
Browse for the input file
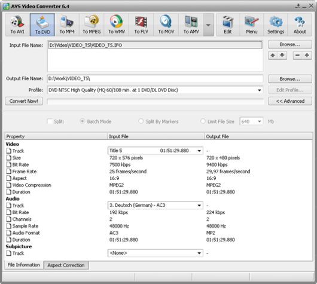[290, 44]
